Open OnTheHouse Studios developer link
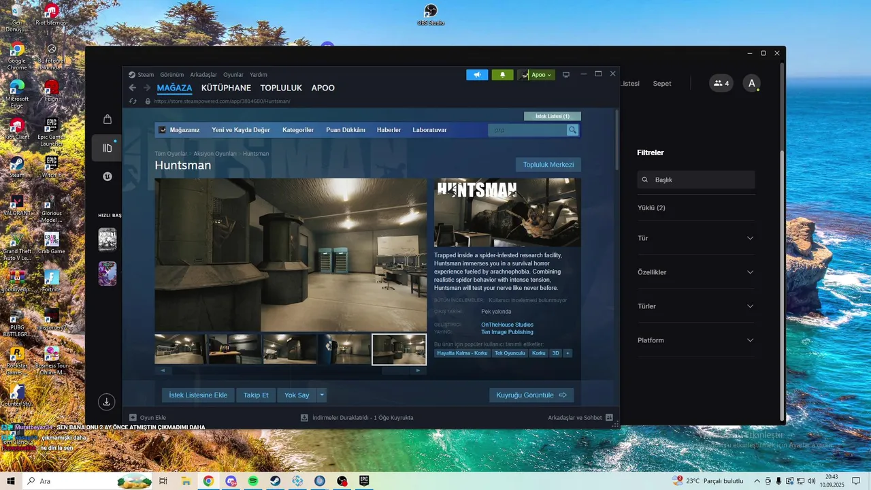This screenshot has height=490, width=871. (507, 325)
